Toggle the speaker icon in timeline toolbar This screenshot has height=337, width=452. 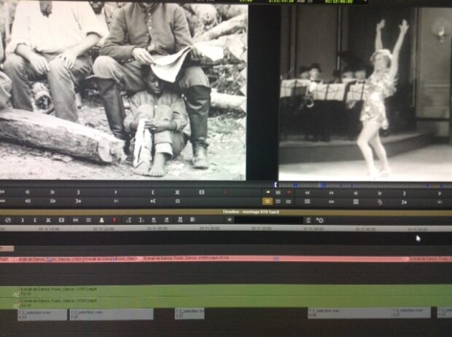click(230, 220)
